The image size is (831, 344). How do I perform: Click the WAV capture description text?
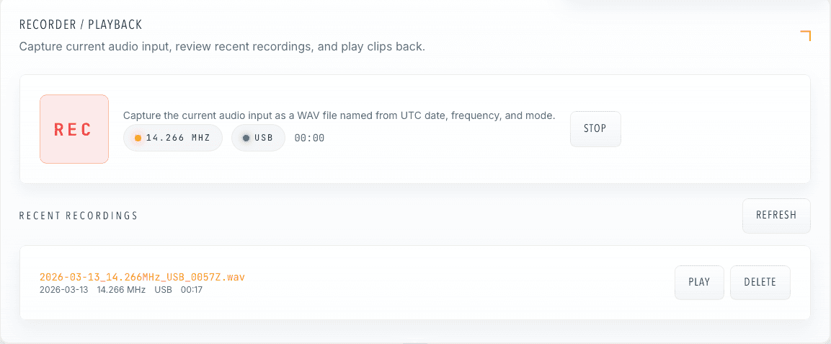tap(339, 115)
